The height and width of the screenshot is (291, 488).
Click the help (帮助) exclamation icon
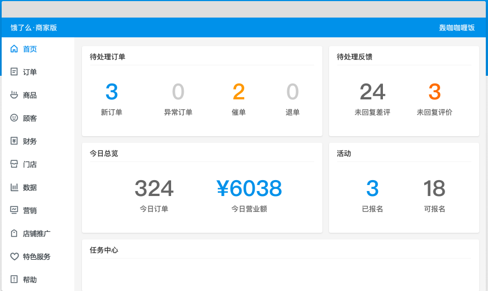coord(14,279)
